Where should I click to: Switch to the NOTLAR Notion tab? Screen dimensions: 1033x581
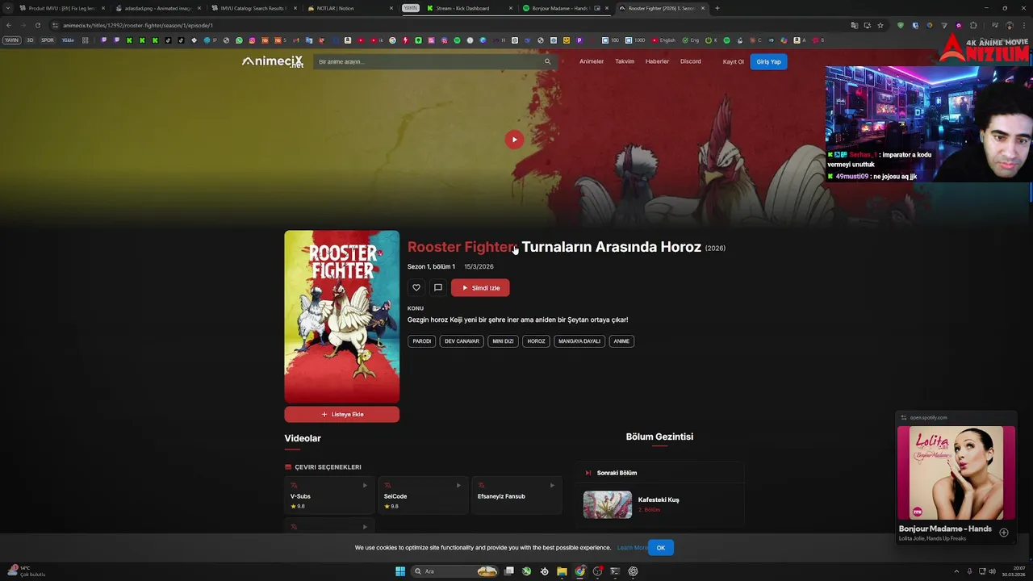[349, 8]
